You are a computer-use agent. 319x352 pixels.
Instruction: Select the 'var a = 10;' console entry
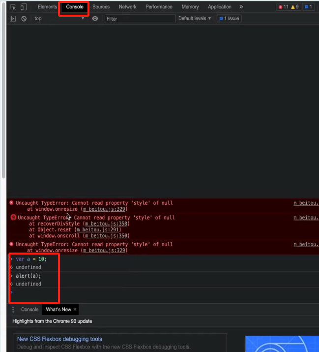point(31,259)
